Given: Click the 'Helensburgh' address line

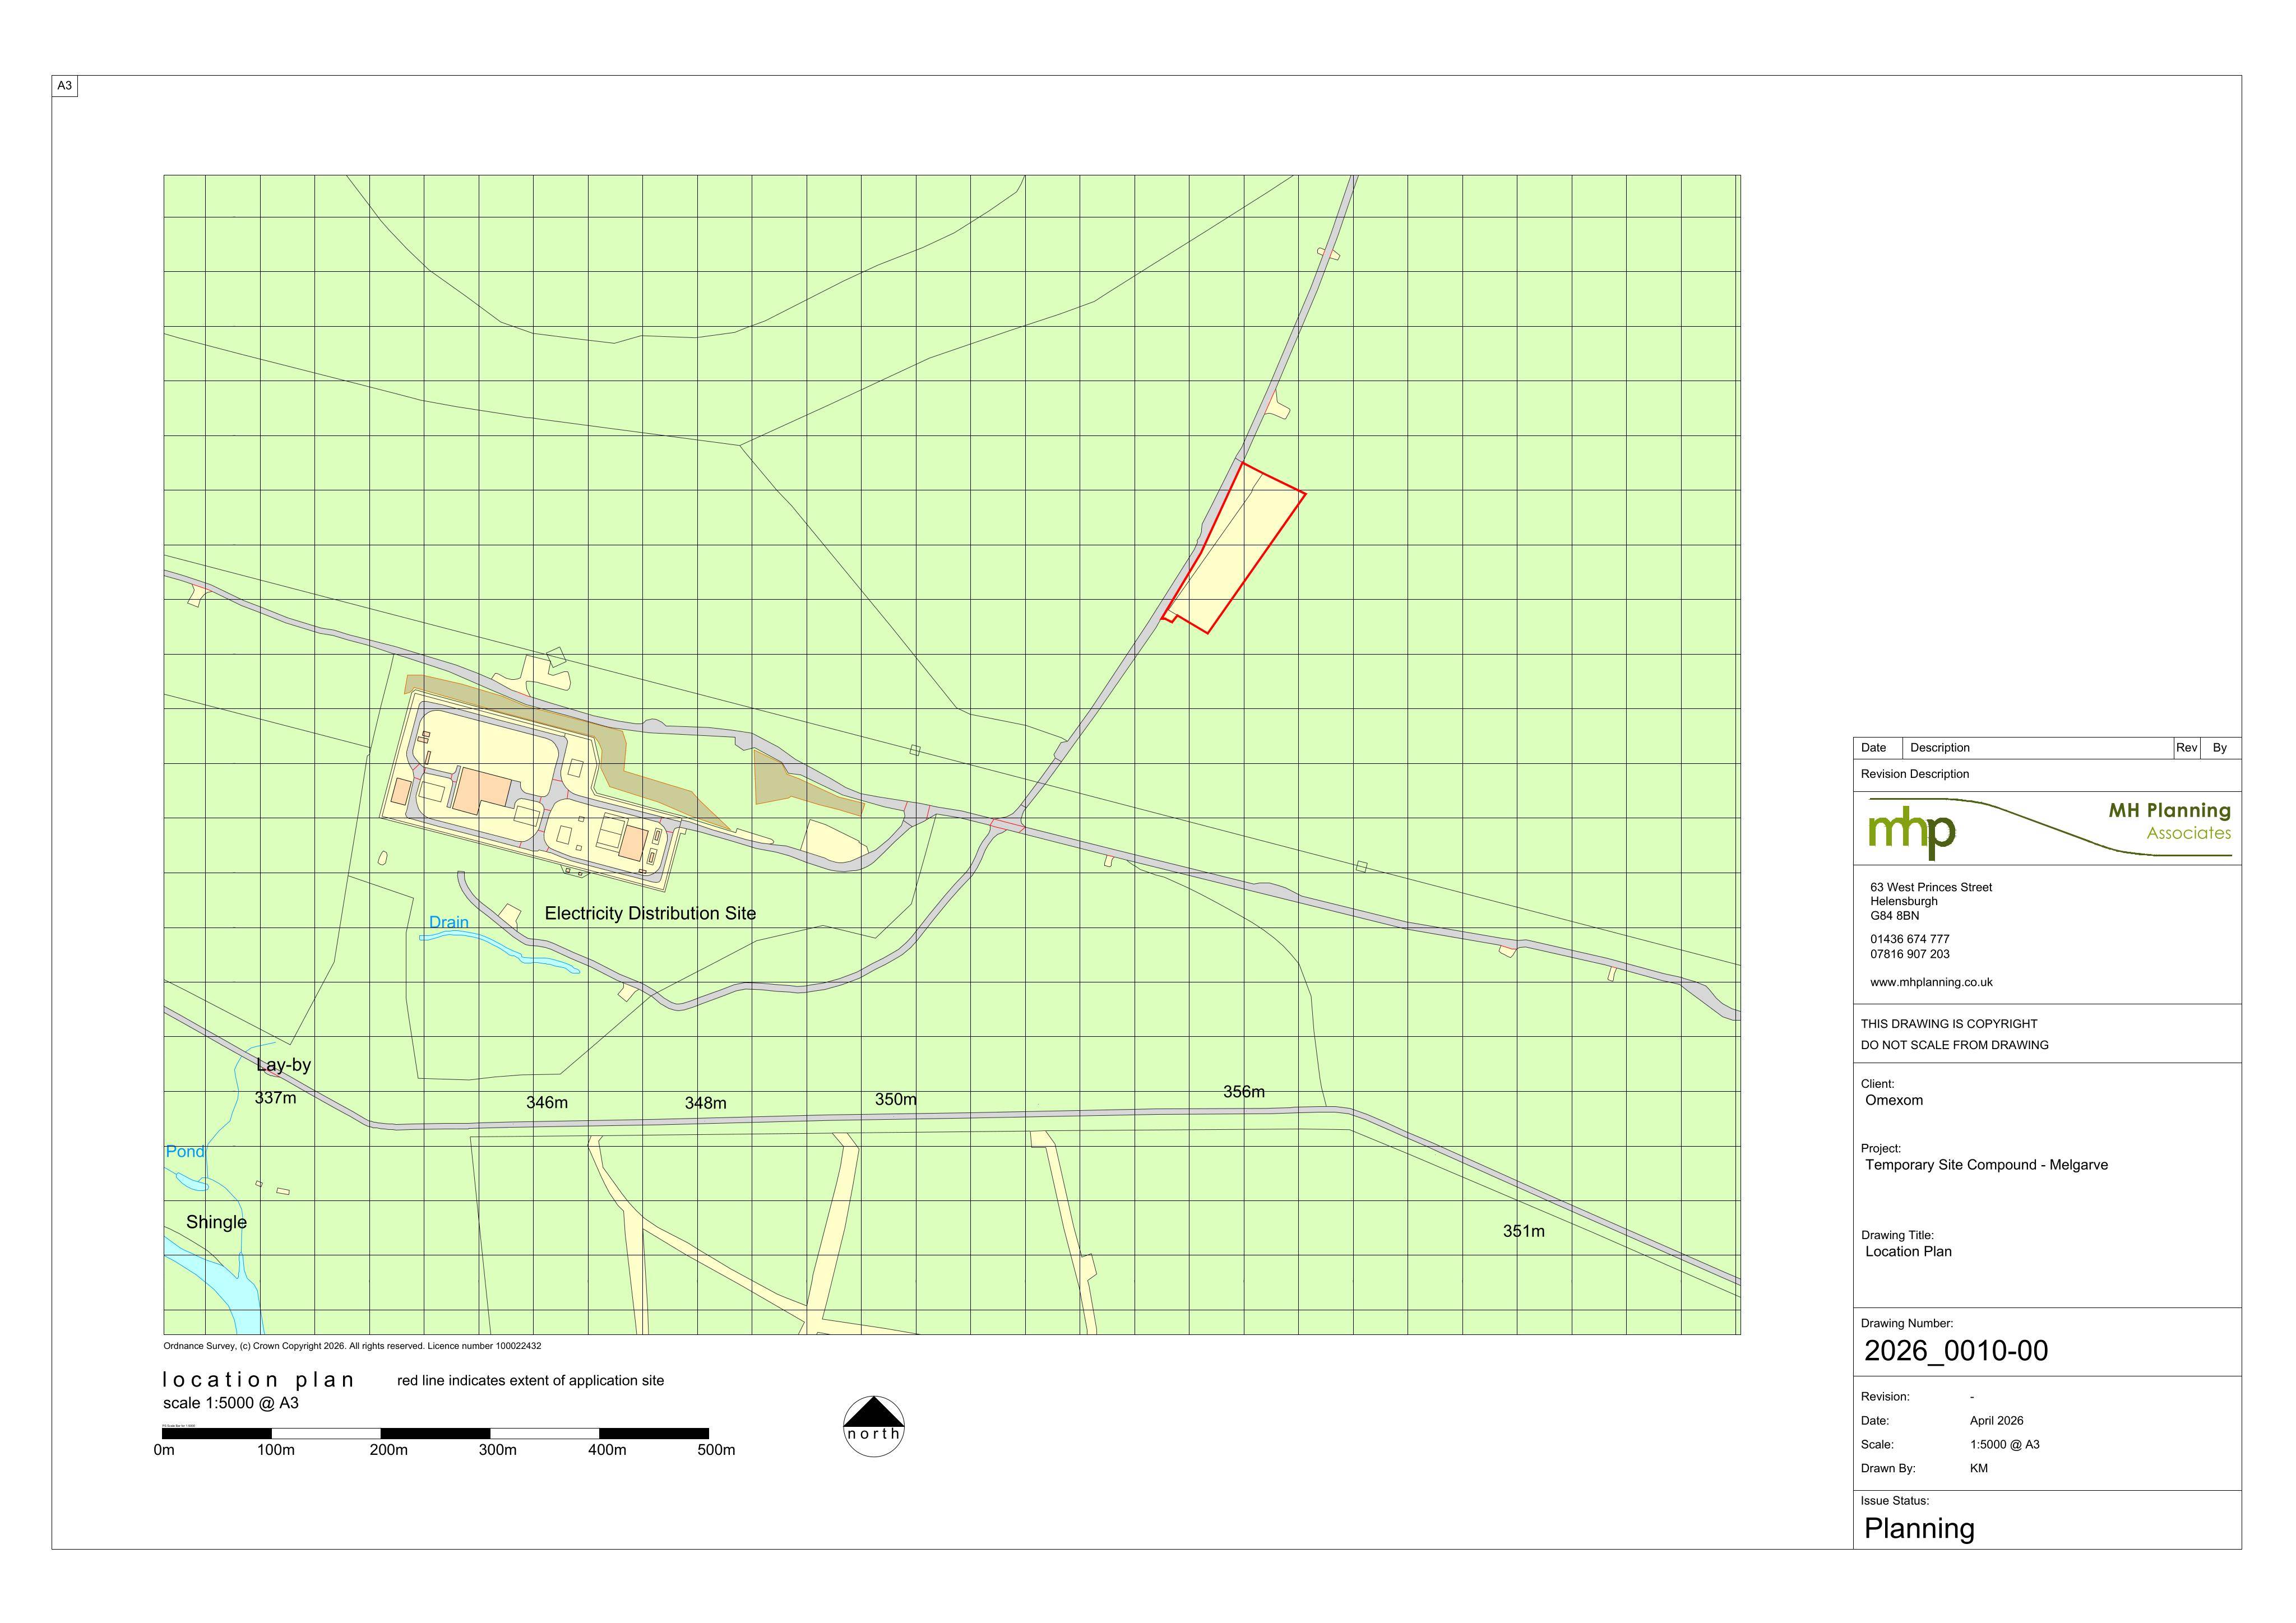Looking at the screenshot, I should coord(1903,902).
